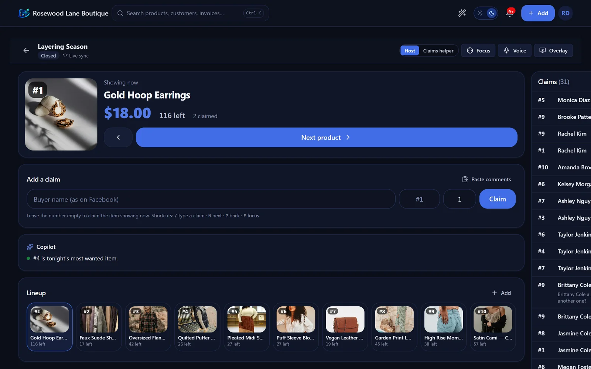Click the Buyer name input field
The width and height of the screenshot is (591, 369).
click(x=211, y=199)
